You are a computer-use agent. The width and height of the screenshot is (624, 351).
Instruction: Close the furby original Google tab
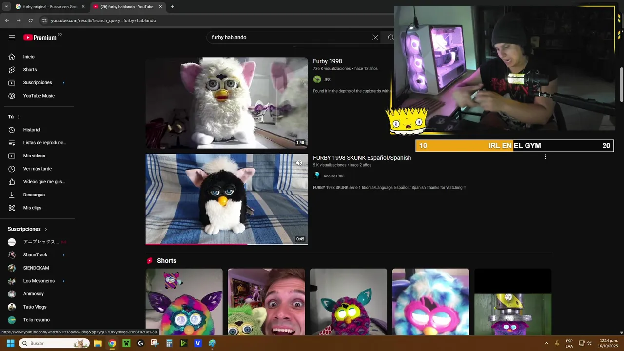click(83, 7)
